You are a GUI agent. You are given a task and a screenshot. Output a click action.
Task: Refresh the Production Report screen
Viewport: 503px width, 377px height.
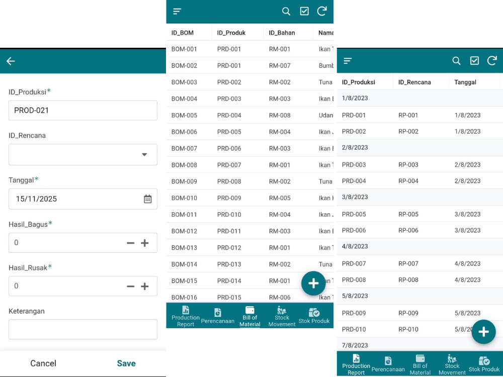492,61
